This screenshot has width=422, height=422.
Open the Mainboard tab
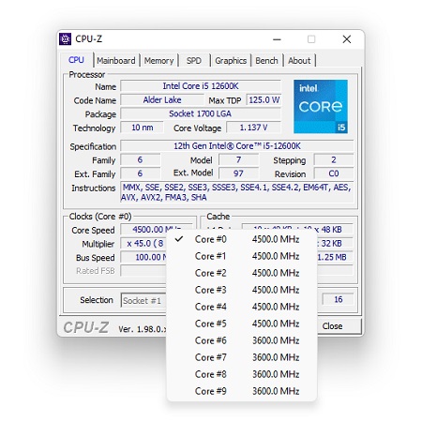(x=116, y=61)
